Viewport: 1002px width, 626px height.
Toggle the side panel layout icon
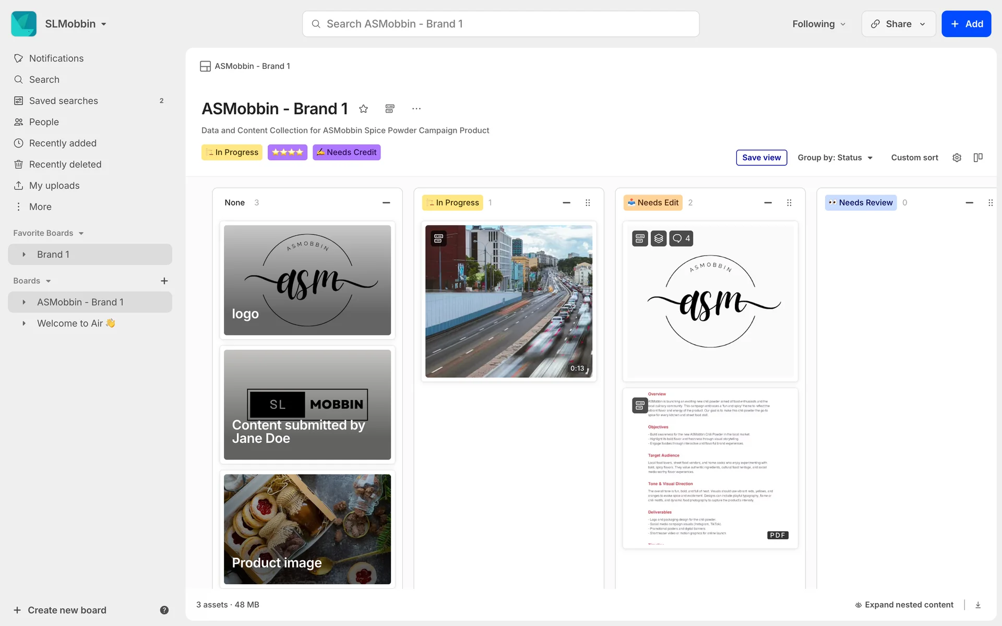point(978,158)
